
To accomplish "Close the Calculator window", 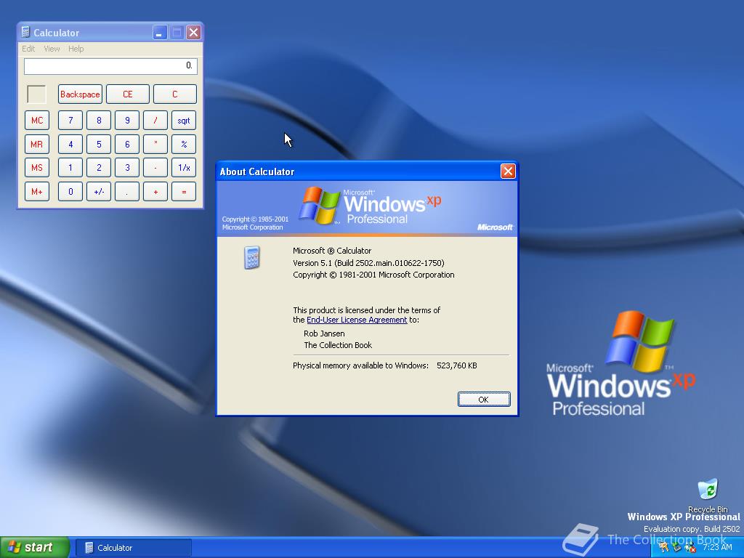I will (193, 32).
